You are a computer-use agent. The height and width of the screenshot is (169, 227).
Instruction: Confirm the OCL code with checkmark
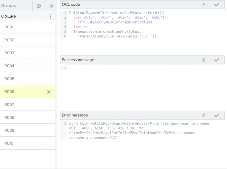(217, 5)
